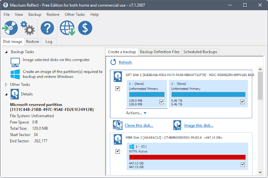Select the Create a backup tab
The width and height of the screenshot is (268, 178).
[122, 52]
